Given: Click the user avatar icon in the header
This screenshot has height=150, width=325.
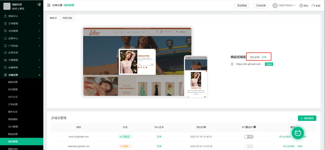Looking at the screenshot, I should click(x=275, y=5).
